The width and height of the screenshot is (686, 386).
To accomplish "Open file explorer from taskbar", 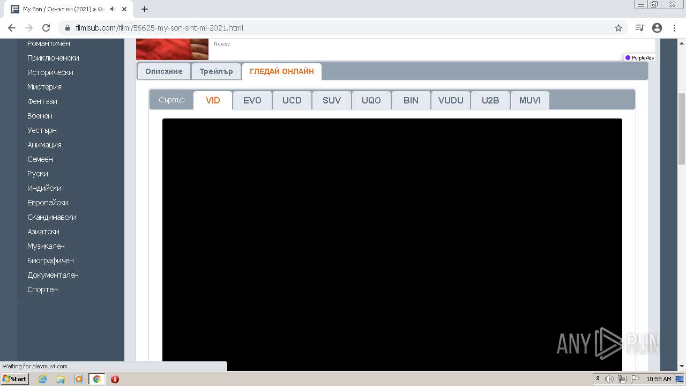I will (61, 379).
